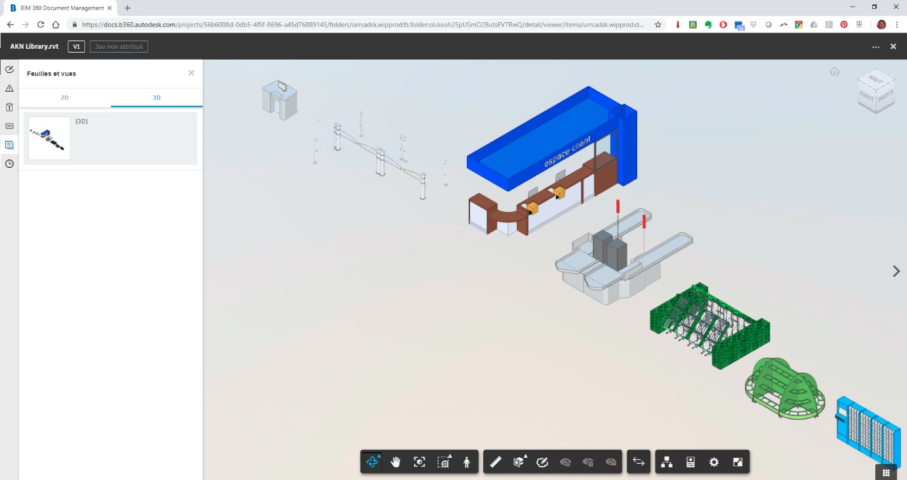Toggle markup visibility eye icon
The image size is (907, 480).
[566, 462]
